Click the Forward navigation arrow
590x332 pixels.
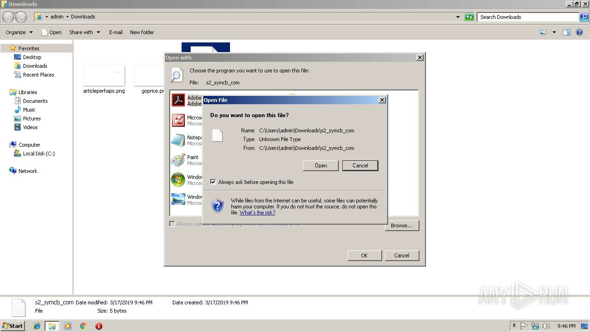pyautogui.click(x=21, y=17)
